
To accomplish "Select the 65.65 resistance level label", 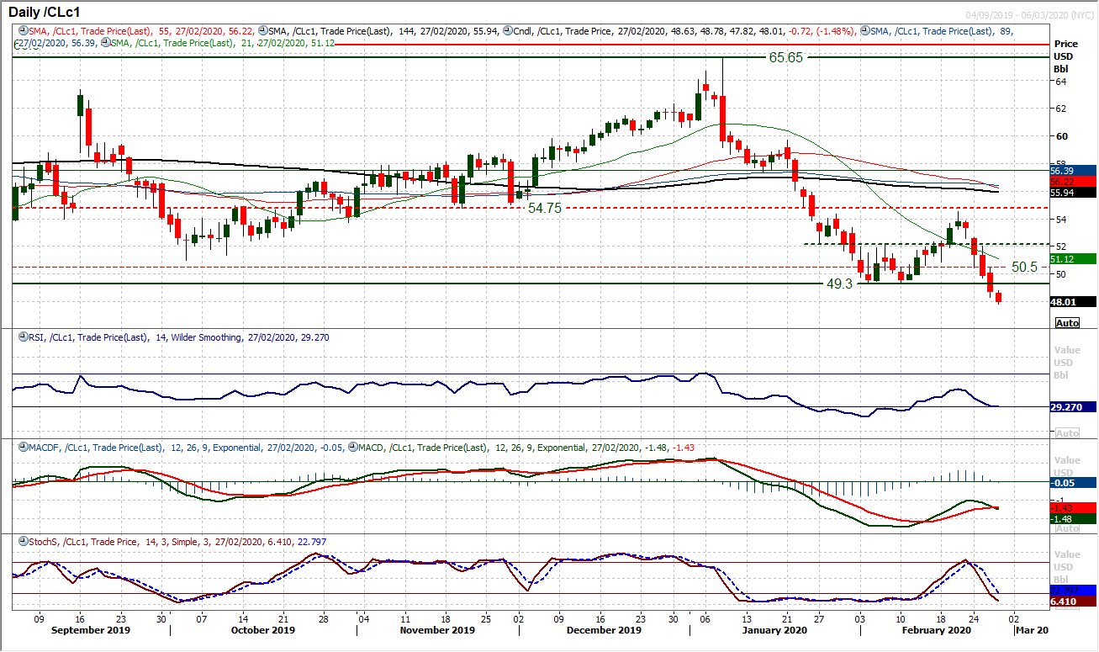I will point(786,57).
